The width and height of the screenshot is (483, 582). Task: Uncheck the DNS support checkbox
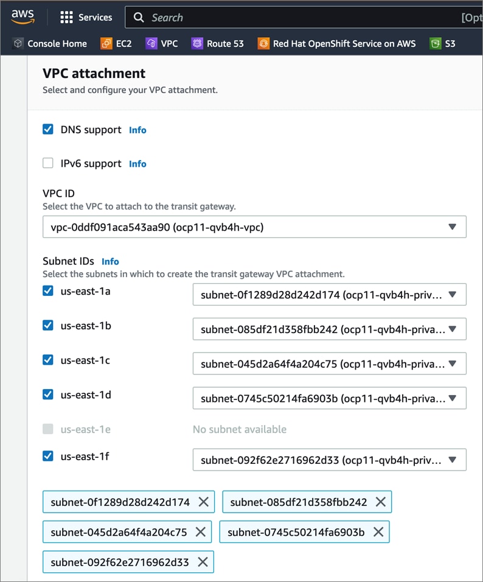48,129
